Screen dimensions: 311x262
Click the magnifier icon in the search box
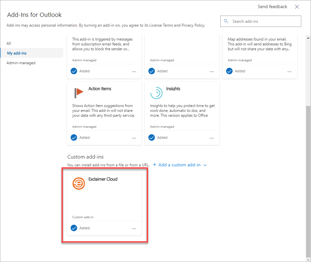coord(226,21)
